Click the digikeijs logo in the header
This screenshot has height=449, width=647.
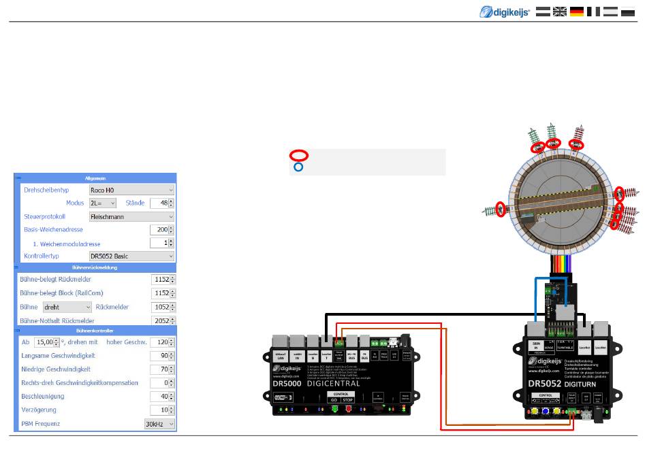[x=505, y=12]
